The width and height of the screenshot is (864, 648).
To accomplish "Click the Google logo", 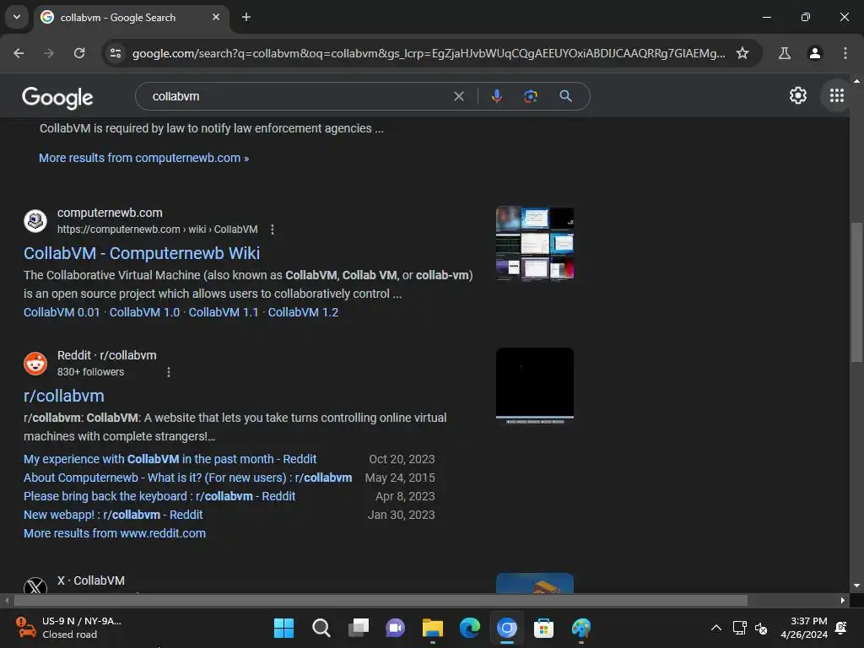I will pyautogui.click(x=57, y=98).
